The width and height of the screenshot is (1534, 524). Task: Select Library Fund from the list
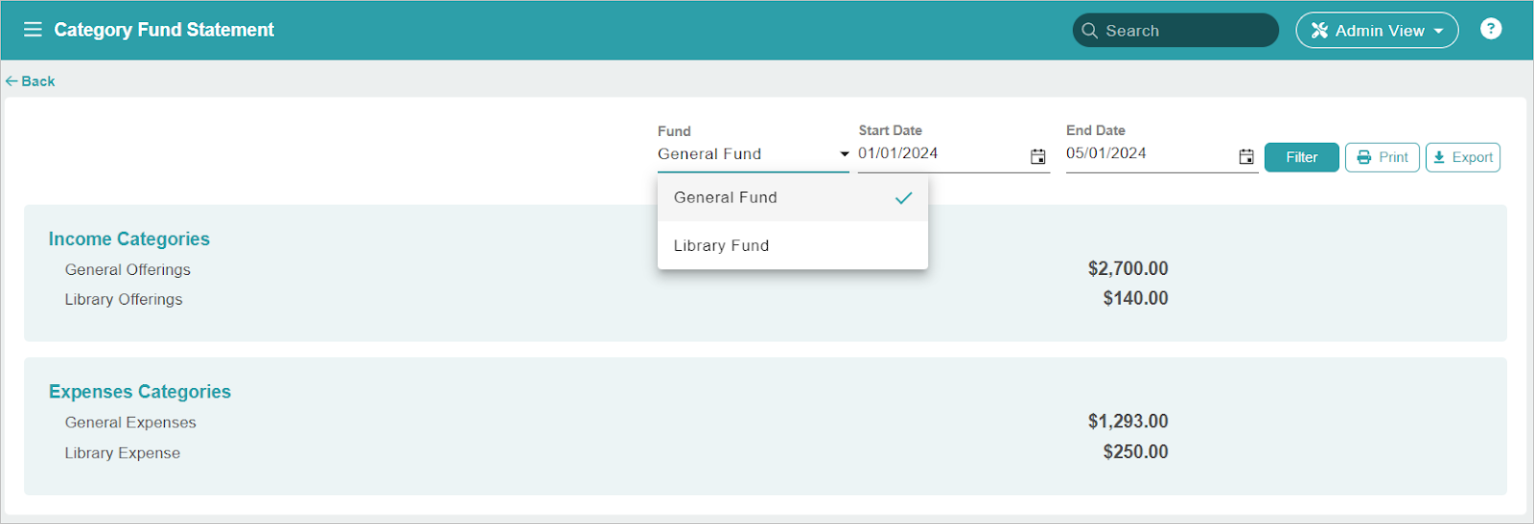793,245
